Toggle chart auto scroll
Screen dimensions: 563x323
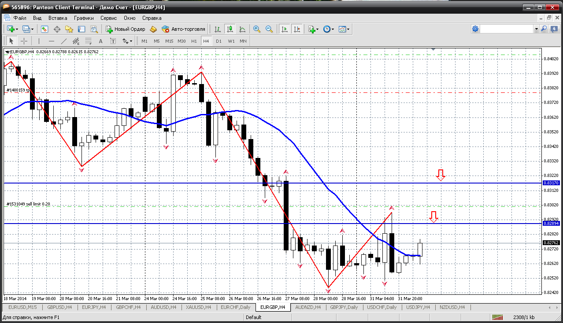(284, 29)
